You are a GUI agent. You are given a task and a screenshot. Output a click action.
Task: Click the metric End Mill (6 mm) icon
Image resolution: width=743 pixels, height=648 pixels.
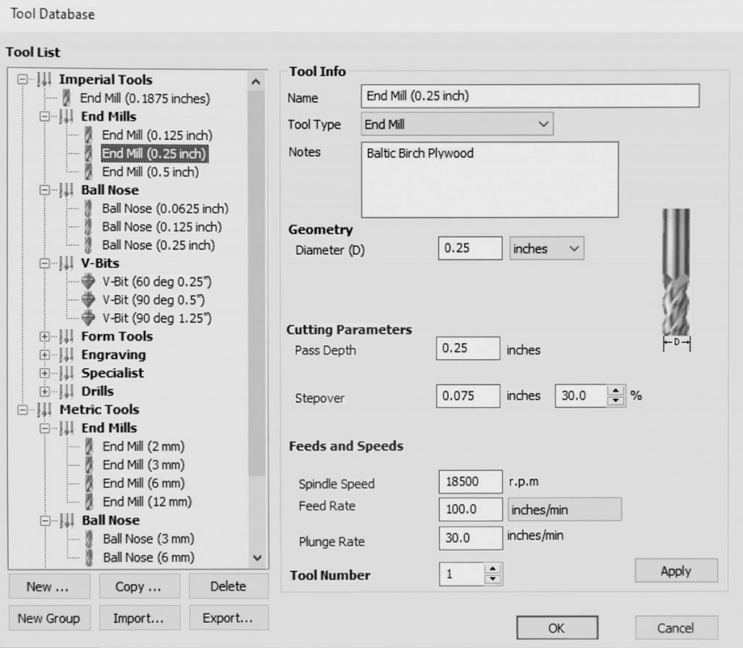pos(89,483)
